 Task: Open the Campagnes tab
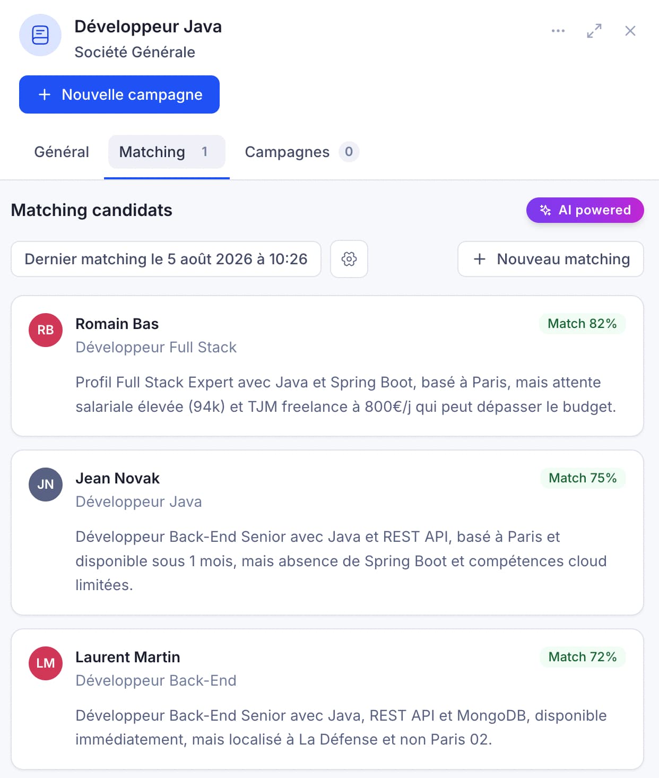(302, 152)
